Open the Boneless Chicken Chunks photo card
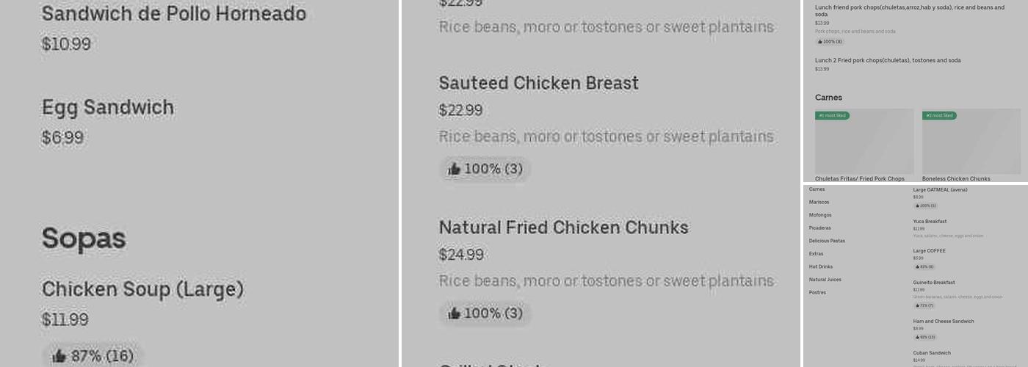The image size is (1028, 367). pyautogui.click(x=971, y=143)
